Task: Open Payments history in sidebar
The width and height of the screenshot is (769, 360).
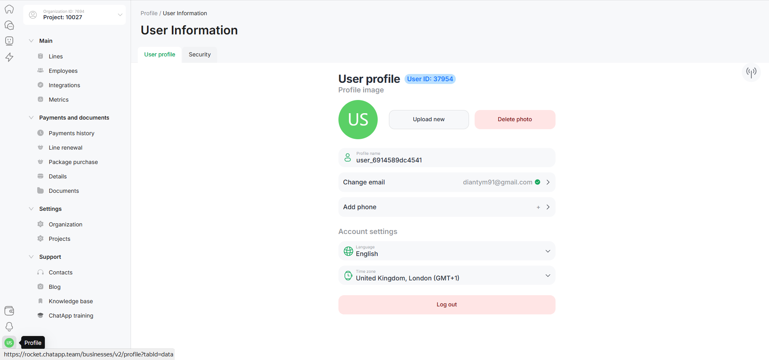Action: 71,133
